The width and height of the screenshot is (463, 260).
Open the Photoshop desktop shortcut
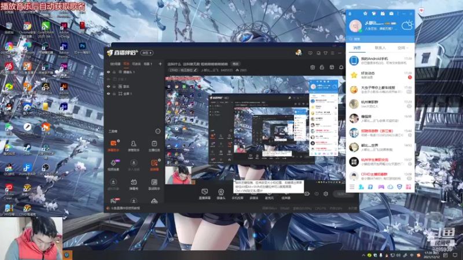point(82,48)
